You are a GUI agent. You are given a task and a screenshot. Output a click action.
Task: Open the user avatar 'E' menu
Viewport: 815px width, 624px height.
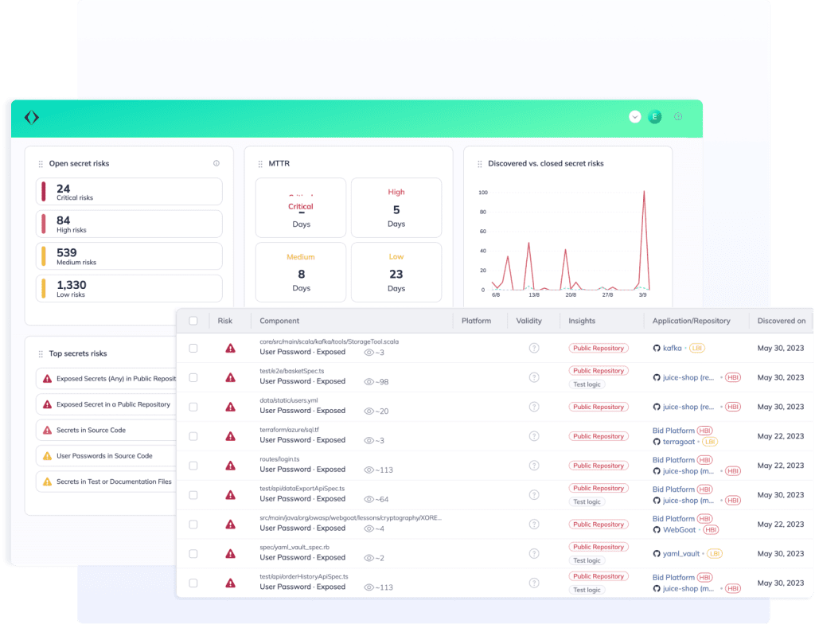tap(654, 117)
